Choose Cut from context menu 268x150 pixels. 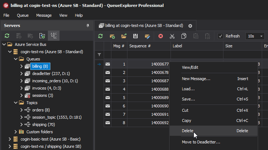pos(213,110)
